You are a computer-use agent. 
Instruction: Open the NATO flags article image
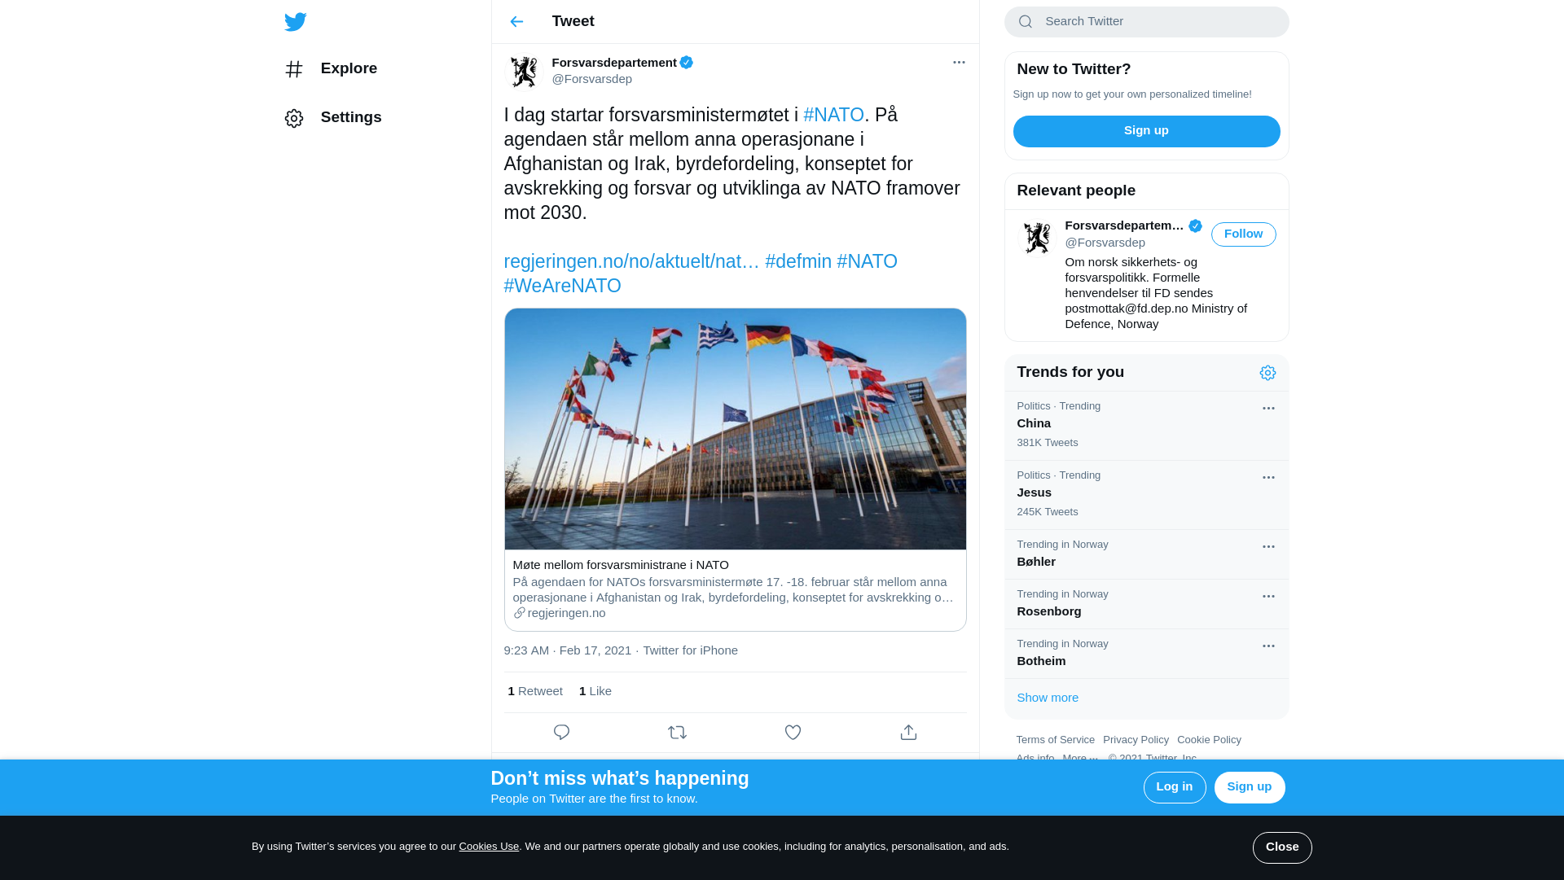click(x=735, y=429)
